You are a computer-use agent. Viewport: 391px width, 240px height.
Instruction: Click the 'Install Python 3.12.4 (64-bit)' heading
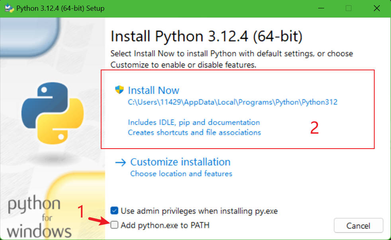pos(207,36)
